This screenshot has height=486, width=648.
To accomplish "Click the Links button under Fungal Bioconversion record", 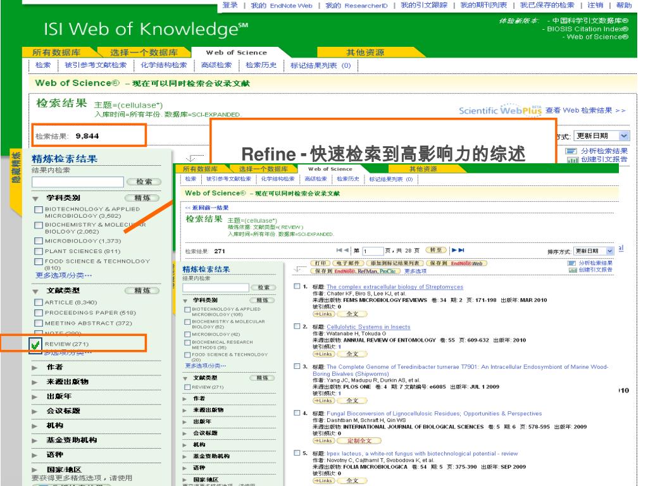I will point(323,441).
